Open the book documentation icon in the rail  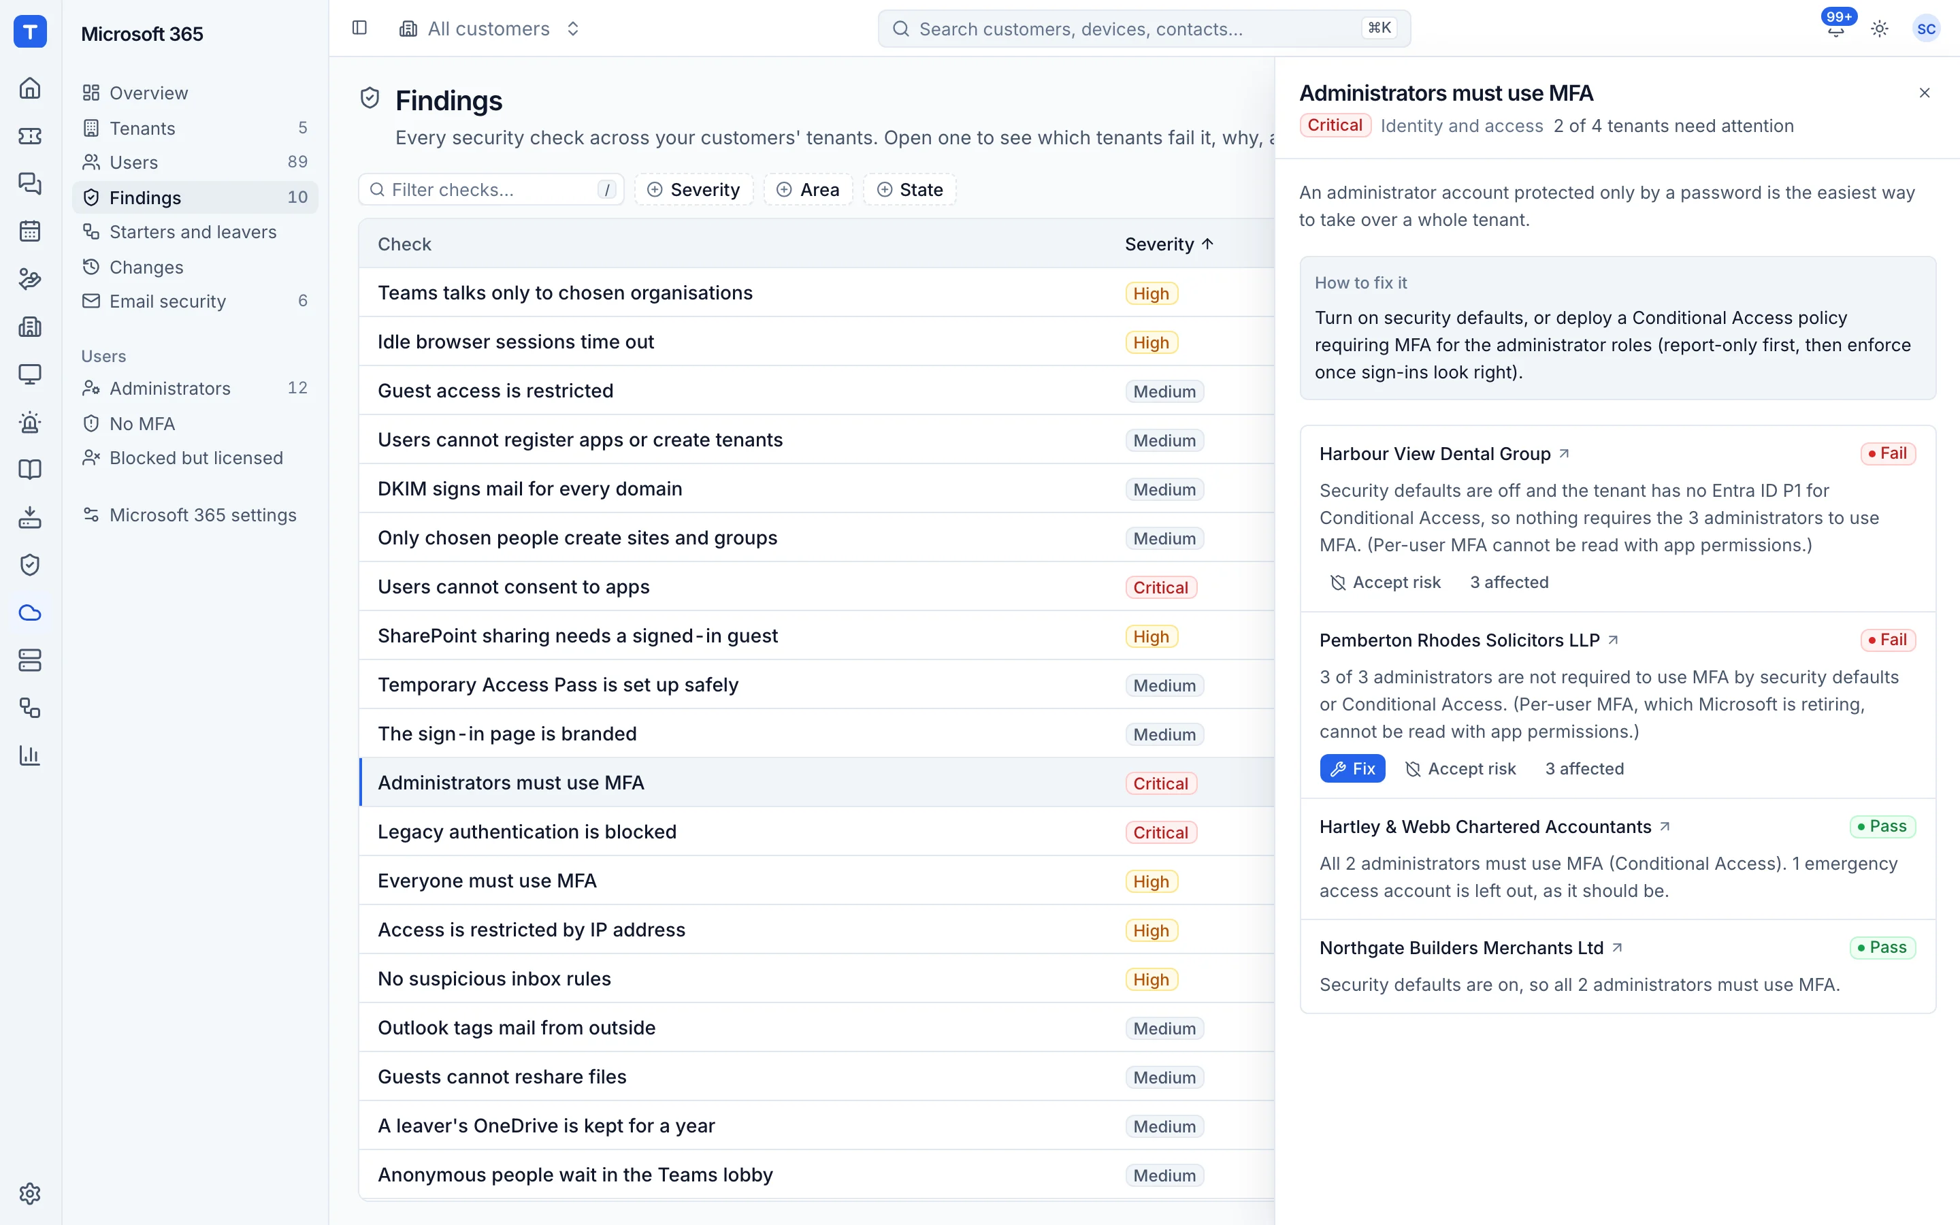click(30, 469)
